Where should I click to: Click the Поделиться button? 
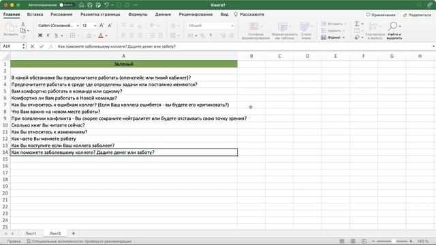pos(417,15)
